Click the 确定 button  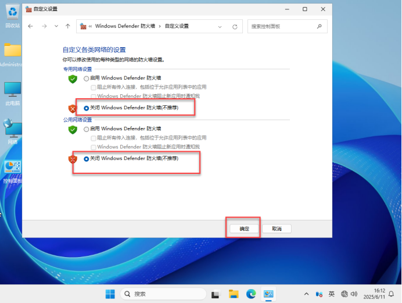[x=244, y=229]
